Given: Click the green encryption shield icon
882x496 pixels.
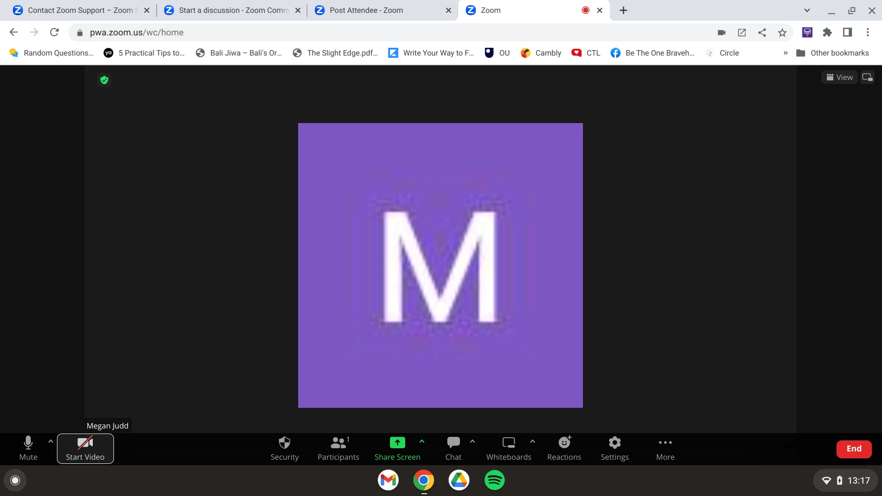Looking at the screenshot, I should (x=104, y=80).
